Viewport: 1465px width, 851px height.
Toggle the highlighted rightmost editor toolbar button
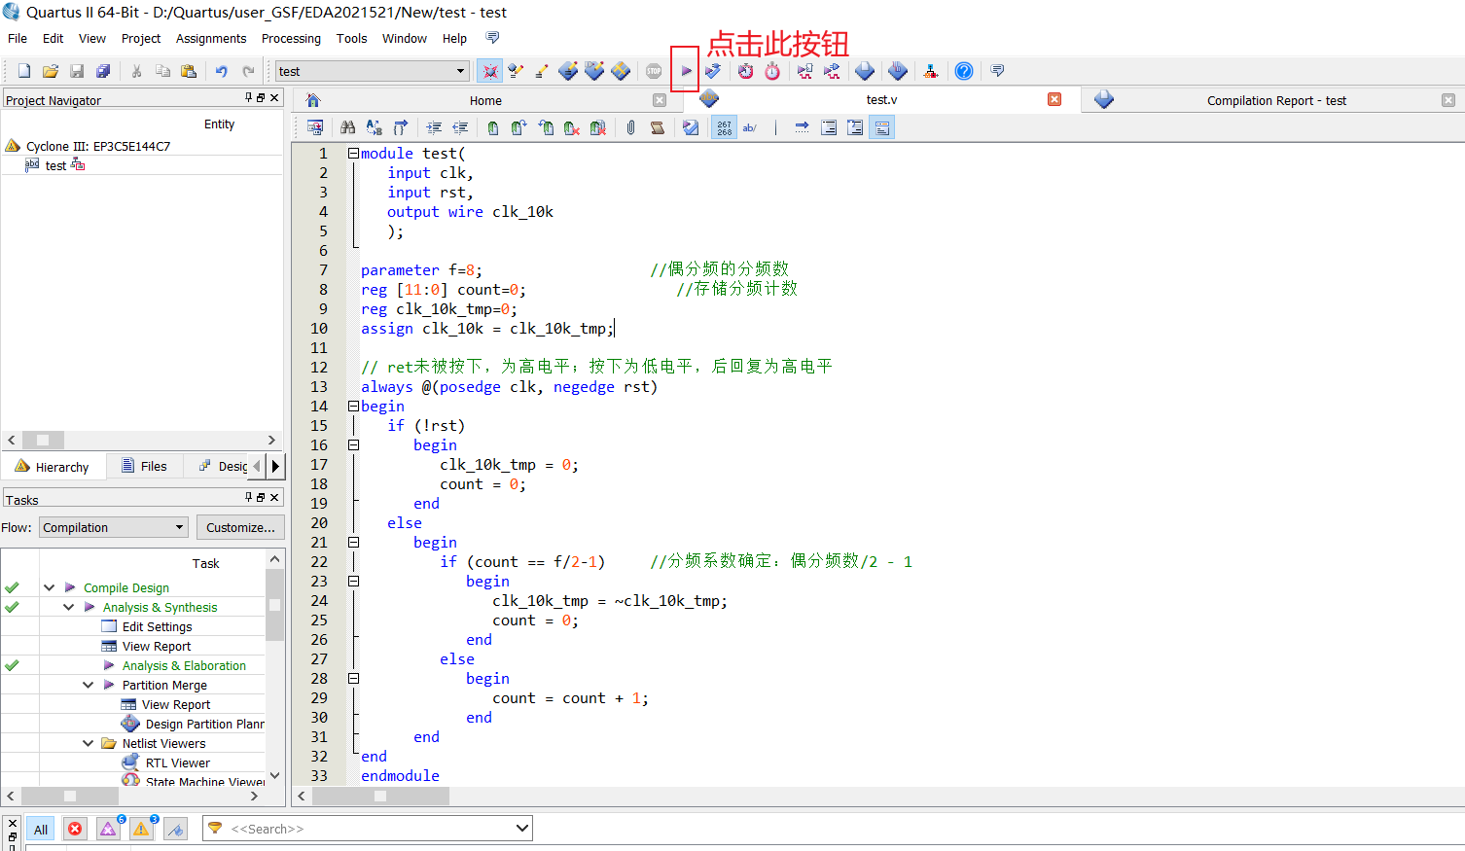pyautogui.click(x=881, y=127)
